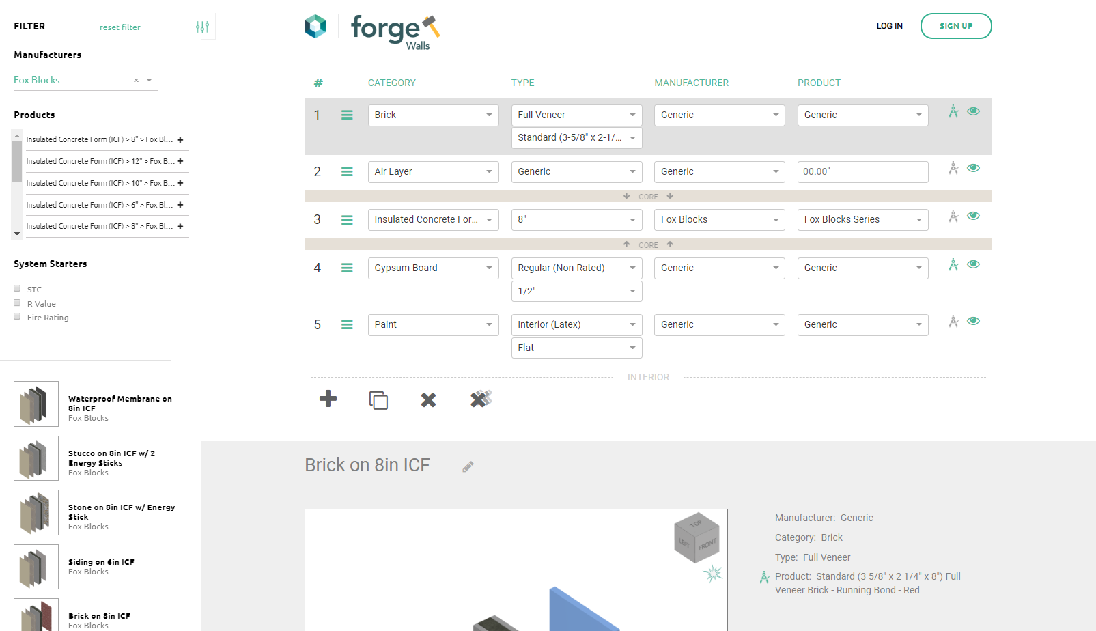Click the products list scrollbar thumb

pos(17,162)
